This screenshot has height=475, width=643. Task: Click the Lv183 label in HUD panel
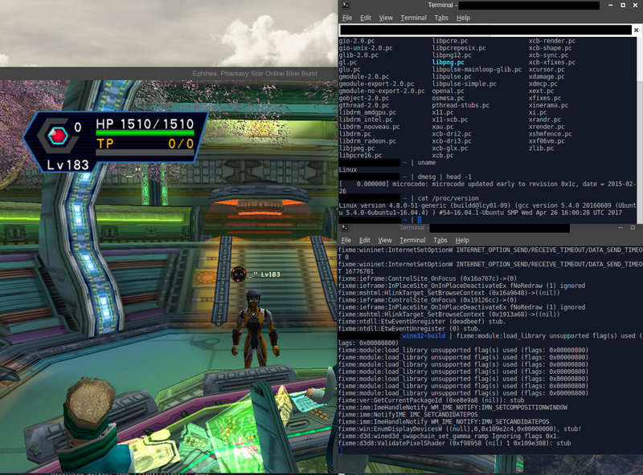(x=68, y=164)
